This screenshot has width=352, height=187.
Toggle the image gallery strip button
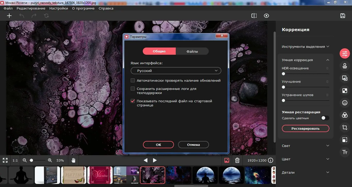pyautogui.click(x=227, y=160)
